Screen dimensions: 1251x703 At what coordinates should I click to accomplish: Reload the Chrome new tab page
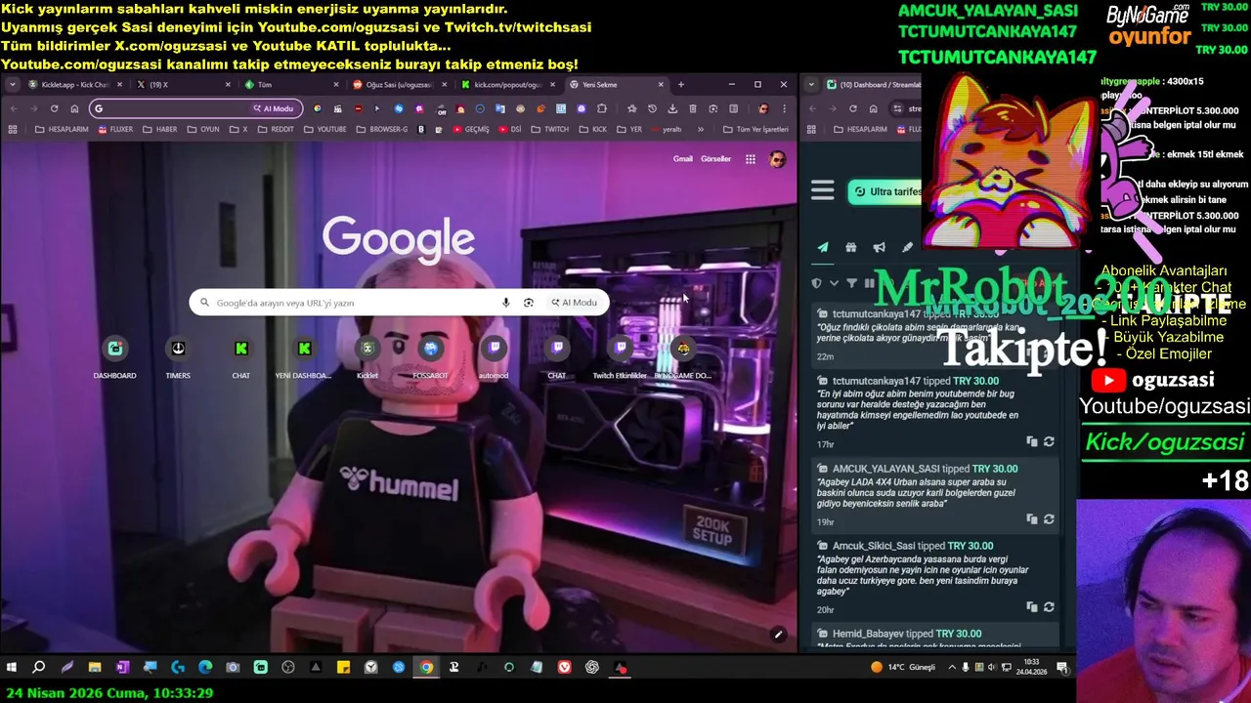tap(54, 108)
